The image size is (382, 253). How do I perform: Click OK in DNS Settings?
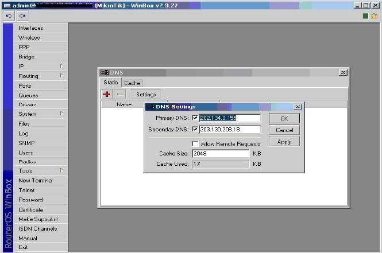click(x=284, y=119)
